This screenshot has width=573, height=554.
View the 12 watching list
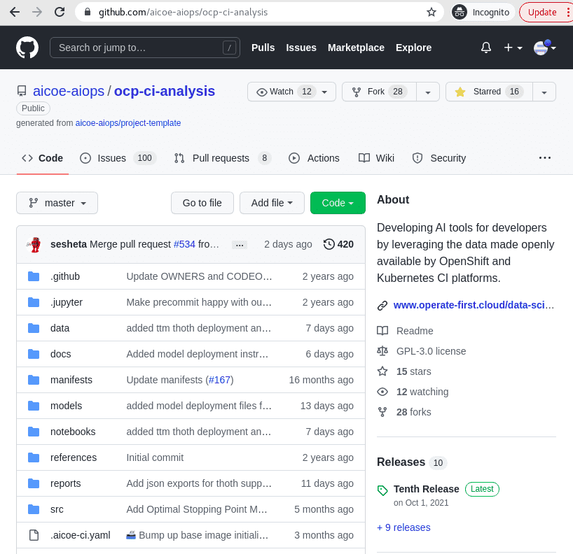(422, 392)
